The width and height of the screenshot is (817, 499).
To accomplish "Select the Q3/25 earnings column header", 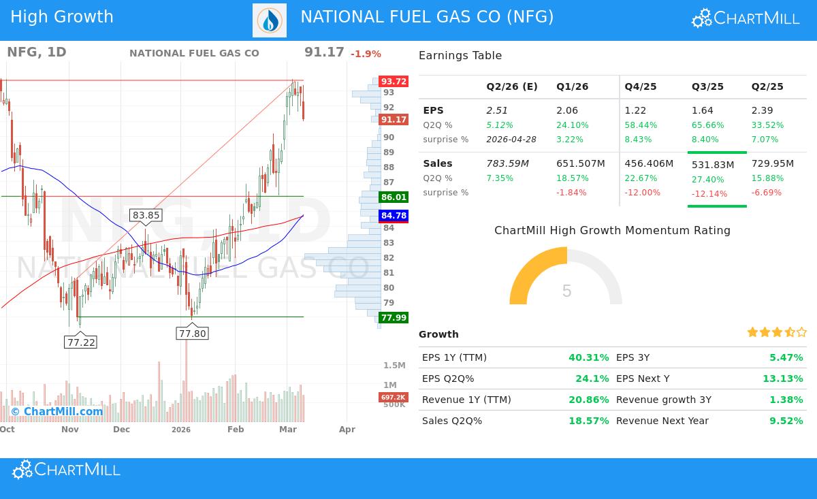I will pos(707,86).
